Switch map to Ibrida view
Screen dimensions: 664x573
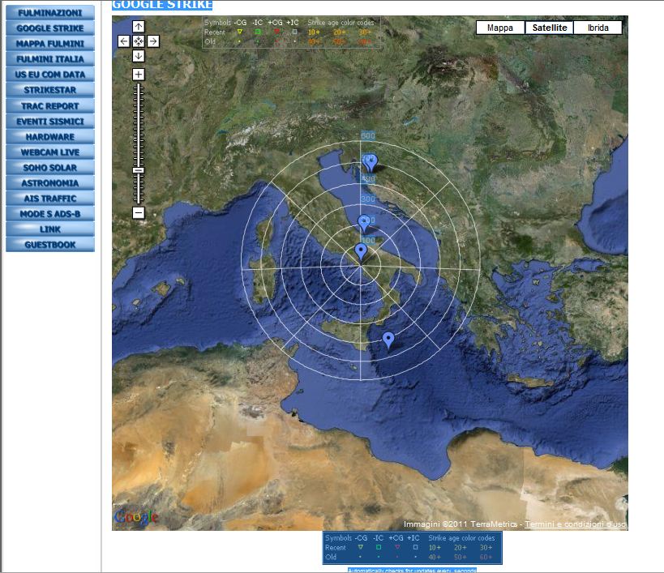(598, 28)
